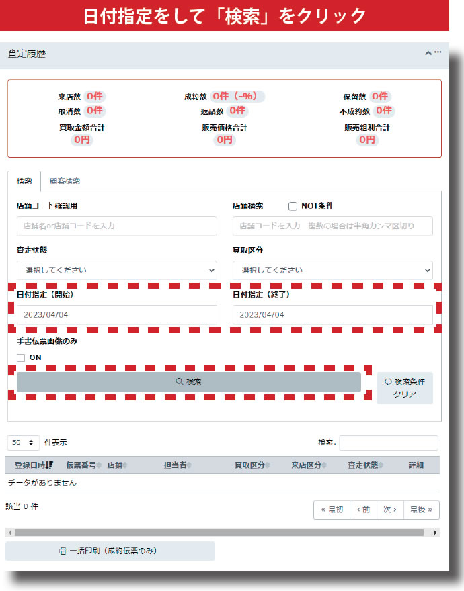Change the 50件表示 page size selector

click(x=23, y=443)
